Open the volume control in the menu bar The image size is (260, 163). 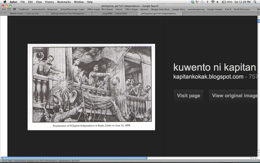217,2
